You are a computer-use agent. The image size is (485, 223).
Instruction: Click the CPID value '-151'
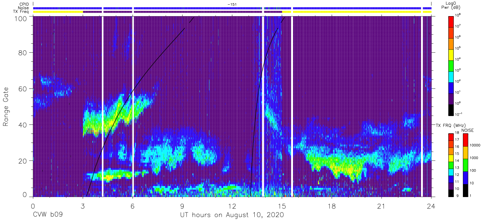(232, 4)
